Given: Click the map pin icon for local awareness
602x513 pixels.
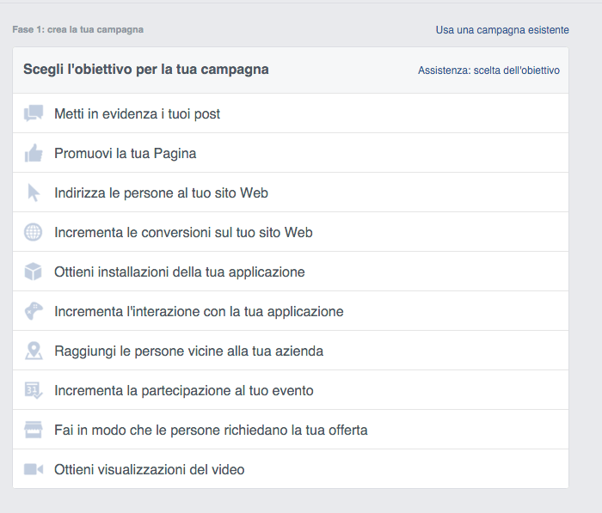Looking at the screenshot, I should (x=34, y=351).
